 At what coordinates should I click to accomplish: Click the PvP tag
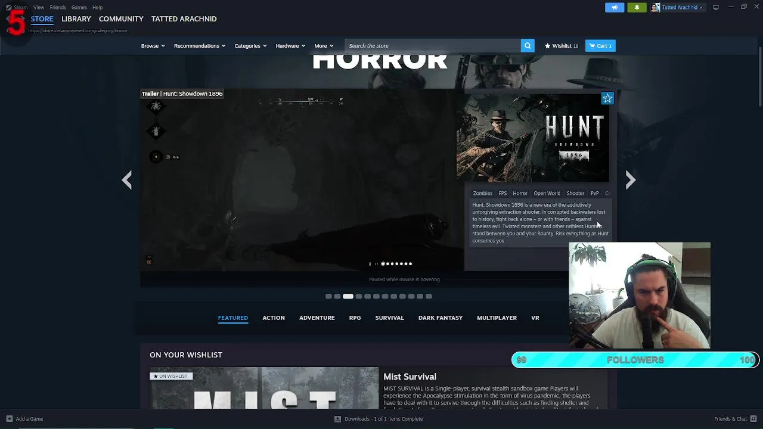click(594, 193)
